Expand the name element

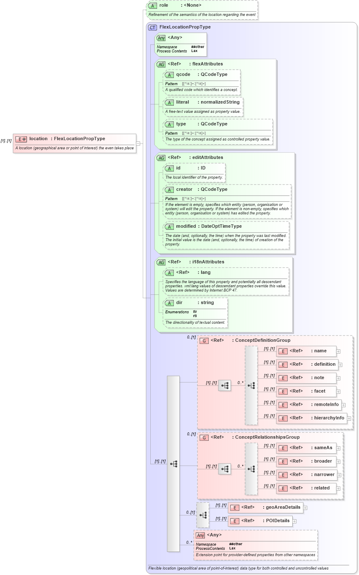pos(338,351)
